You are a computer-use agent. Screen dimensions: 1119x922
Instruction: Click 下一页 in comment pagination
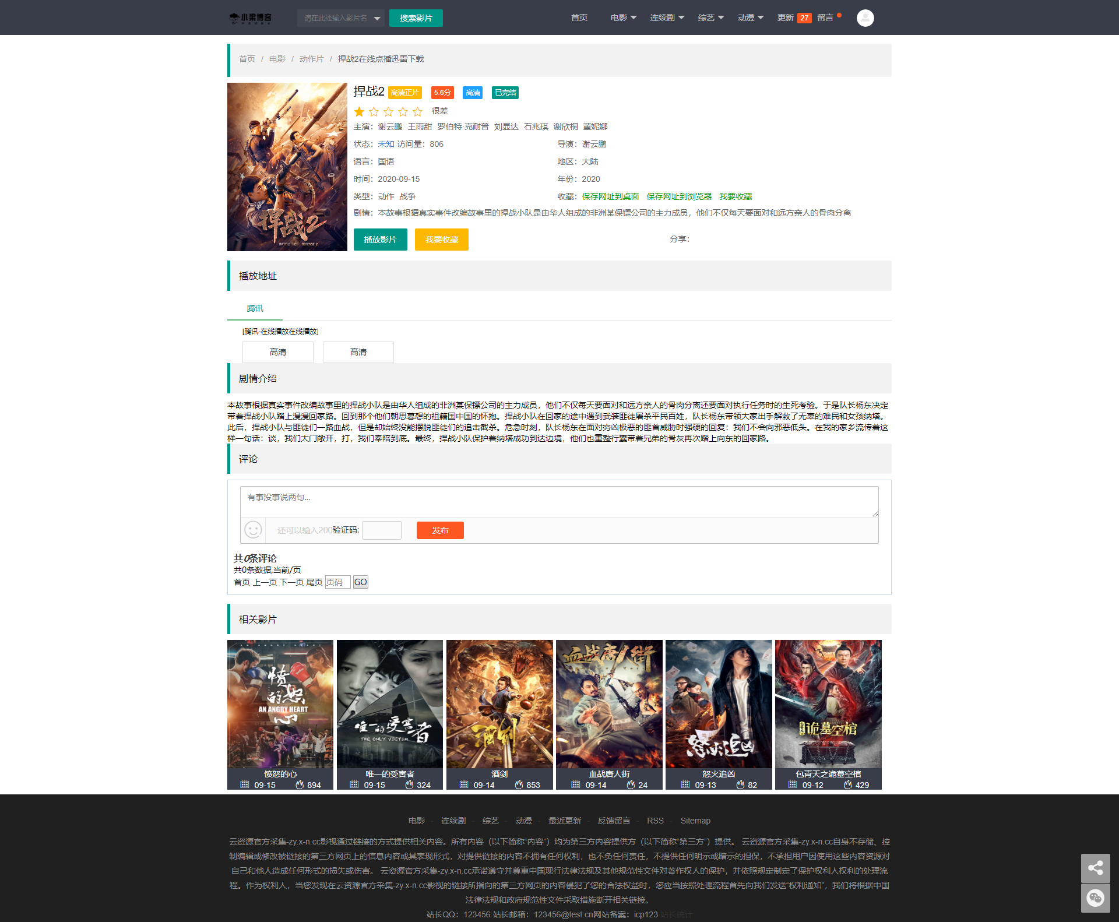(291, 582)
